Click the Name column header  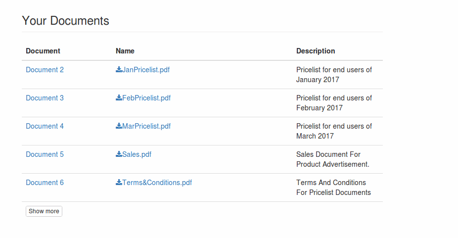[x=125, y=51]
